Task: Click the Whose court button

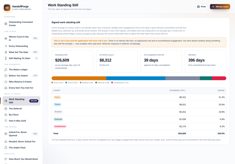Action: coord(220,7)
